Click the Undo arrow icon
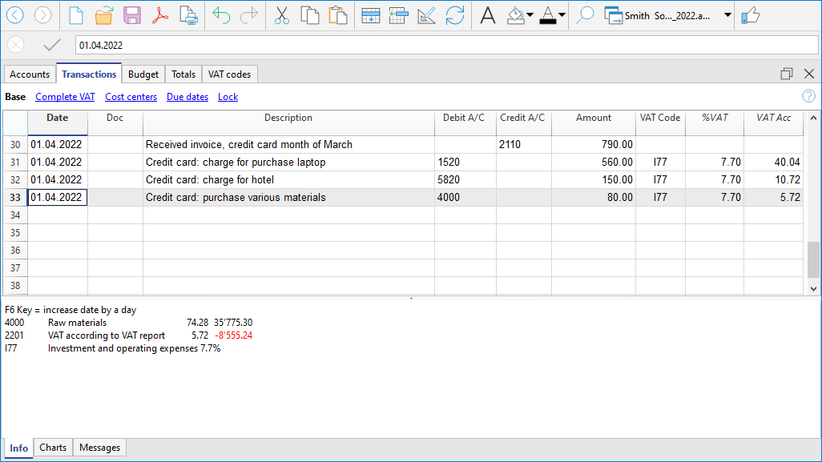The height and width of the screenshot is (462, 822). [x=221, y=15]
